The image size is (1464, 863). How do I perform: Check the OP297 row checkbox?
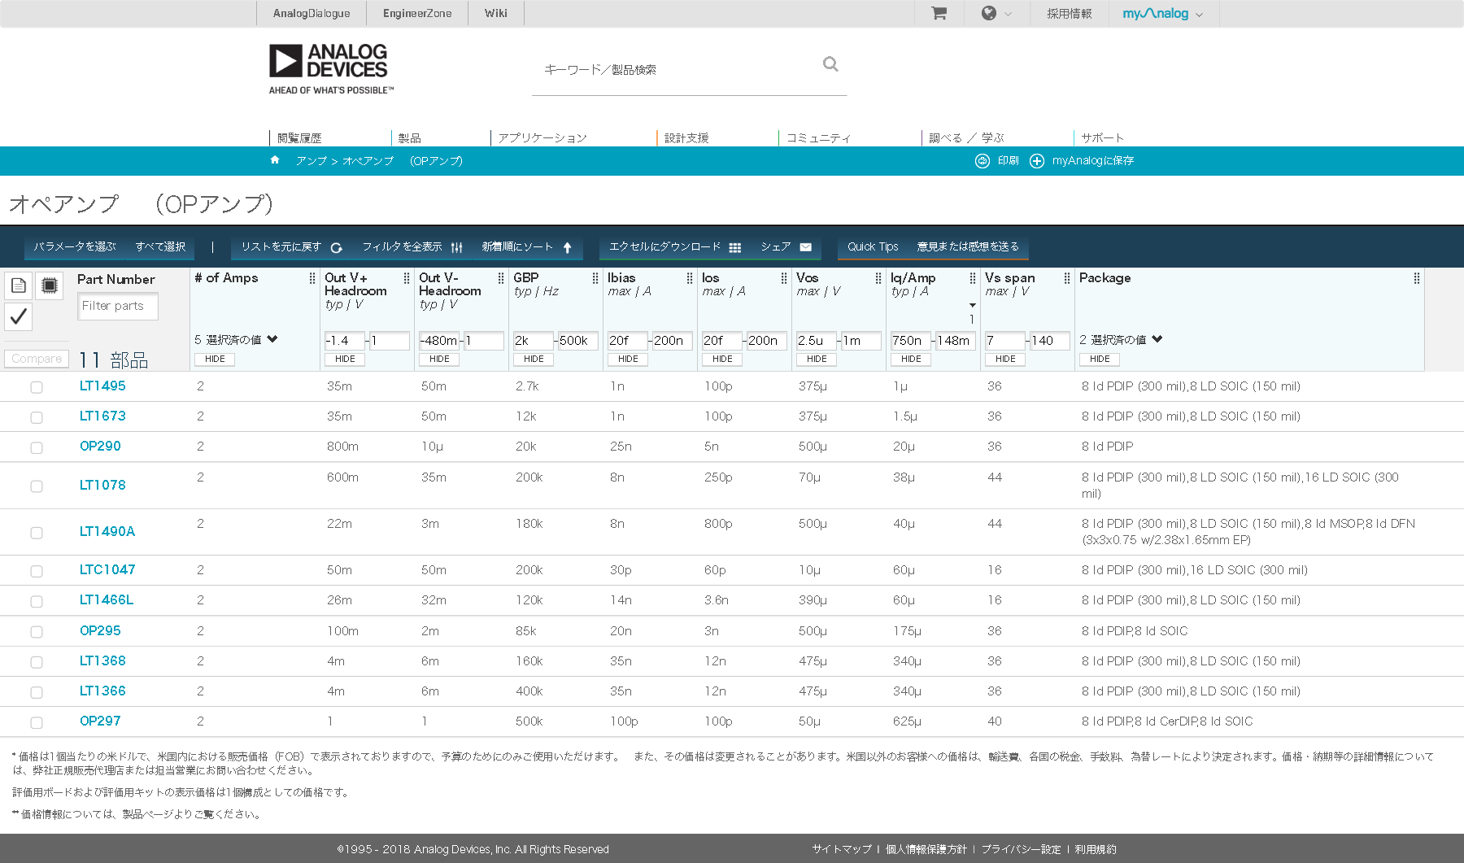tap(37, 722)
